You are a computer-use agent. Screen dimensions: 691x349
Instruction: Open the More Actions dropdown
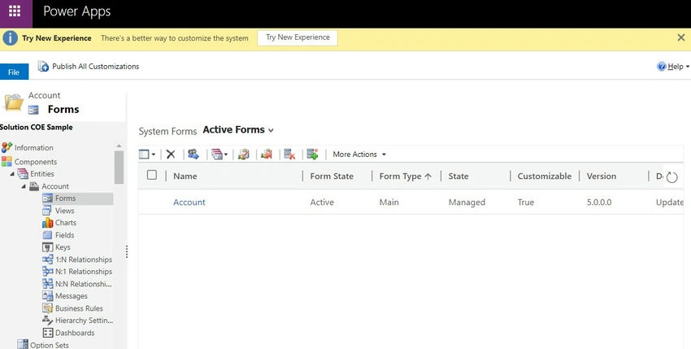point(359,155)
